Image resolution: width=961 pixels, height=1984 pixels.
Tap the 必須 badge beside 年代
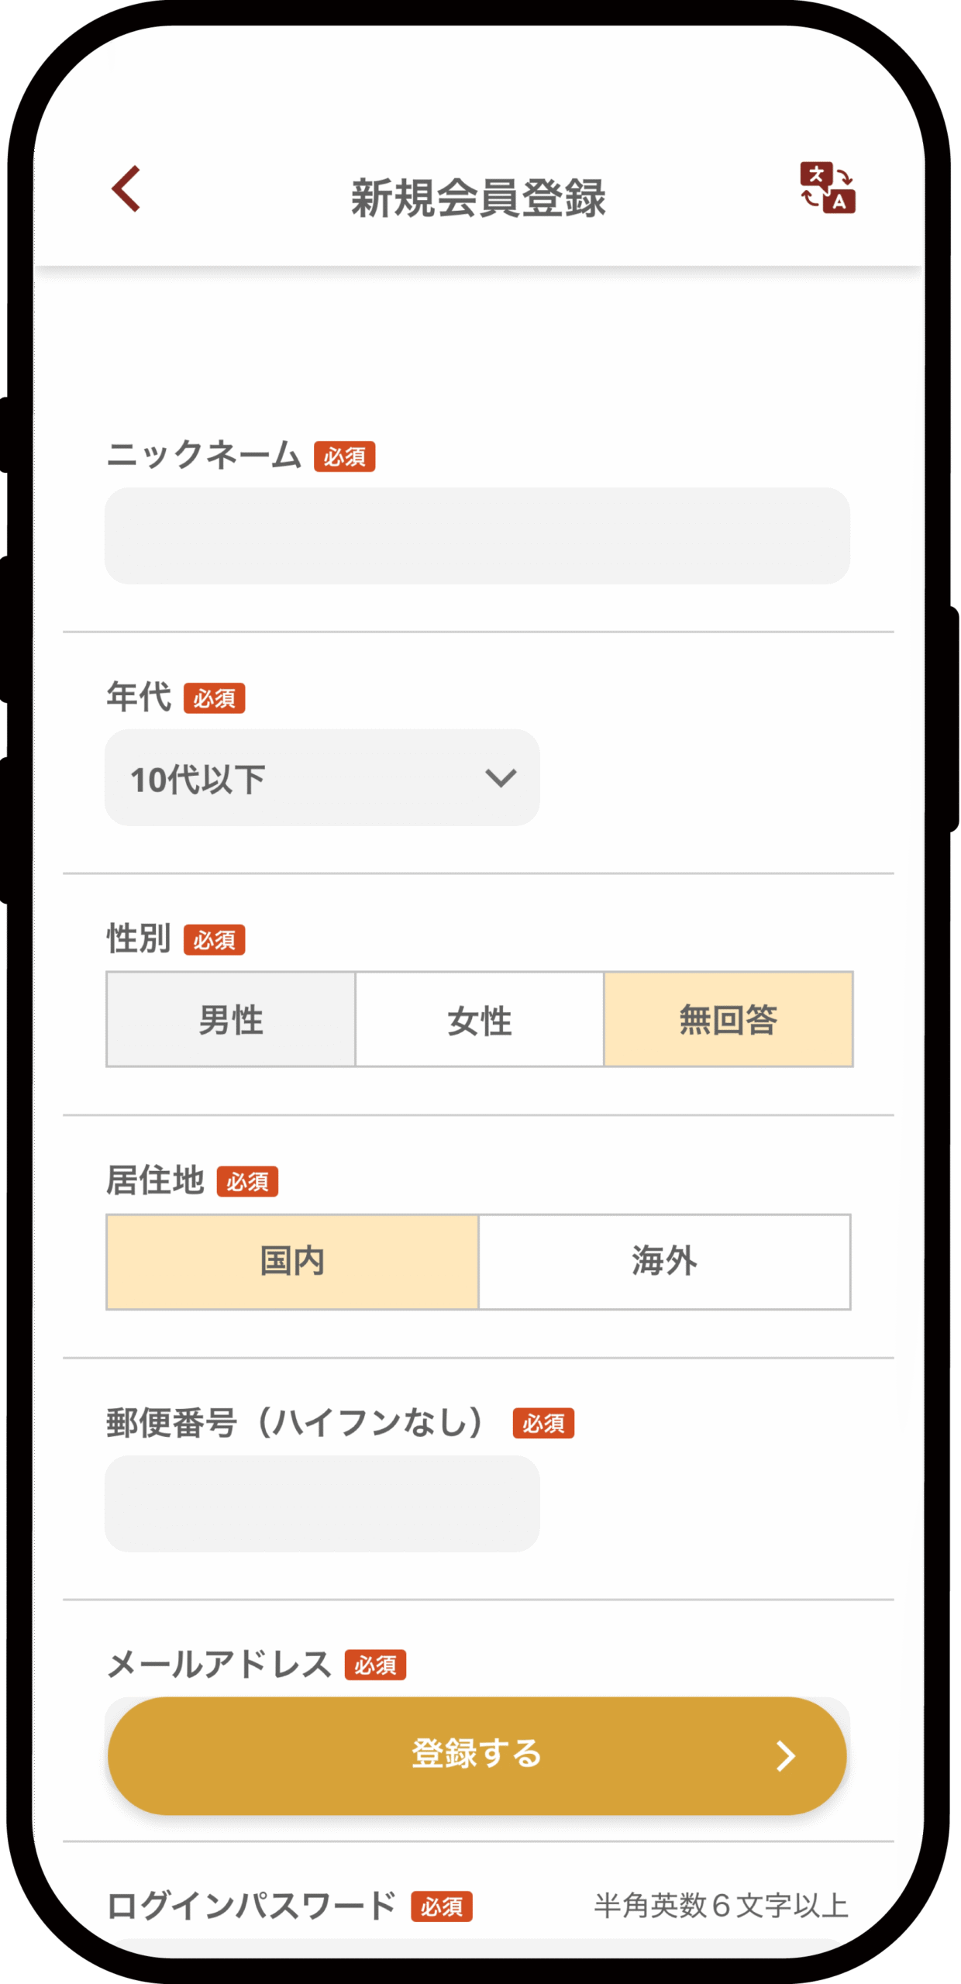(214, 698)
